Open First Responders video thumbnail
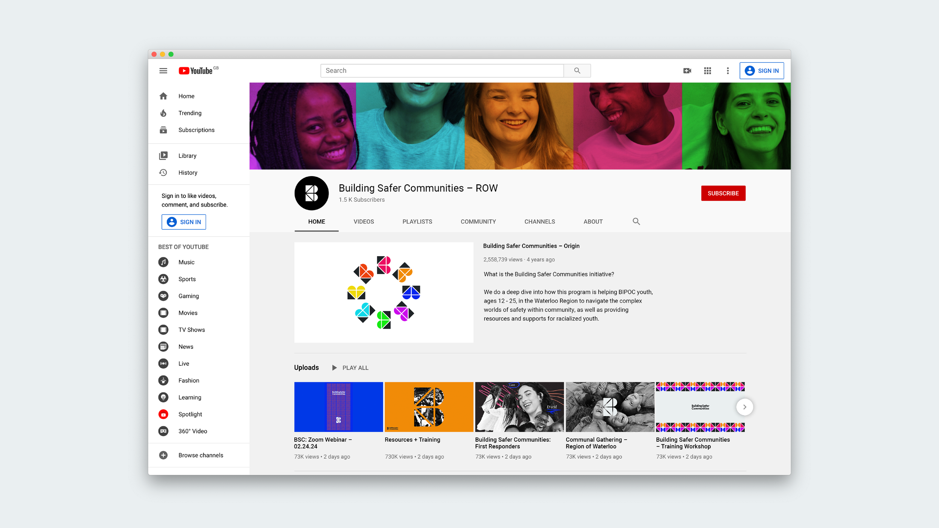This screenshot has width=939, height=528. 519,407
